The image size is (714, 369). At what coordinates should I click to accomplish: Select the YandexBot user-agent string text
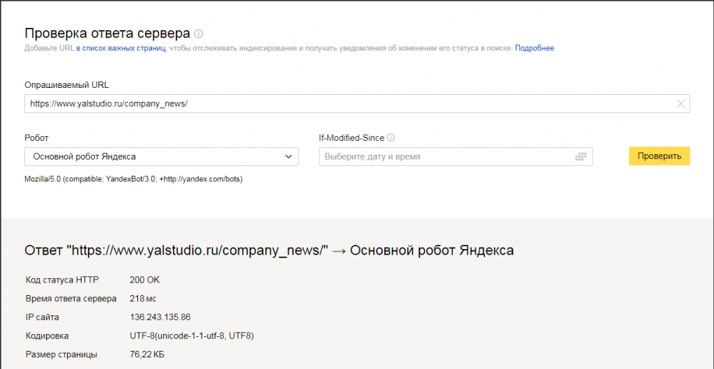point(133,179)
